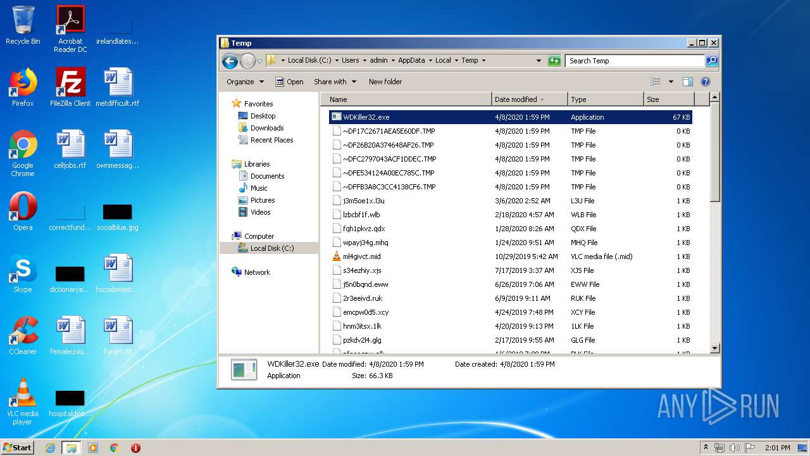810x456 pixels.
Task: Select CCleaner desktop shortcut
Action: [23, 336]
